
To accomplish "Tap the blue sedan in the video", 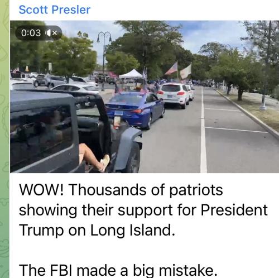I will [136, 110].
